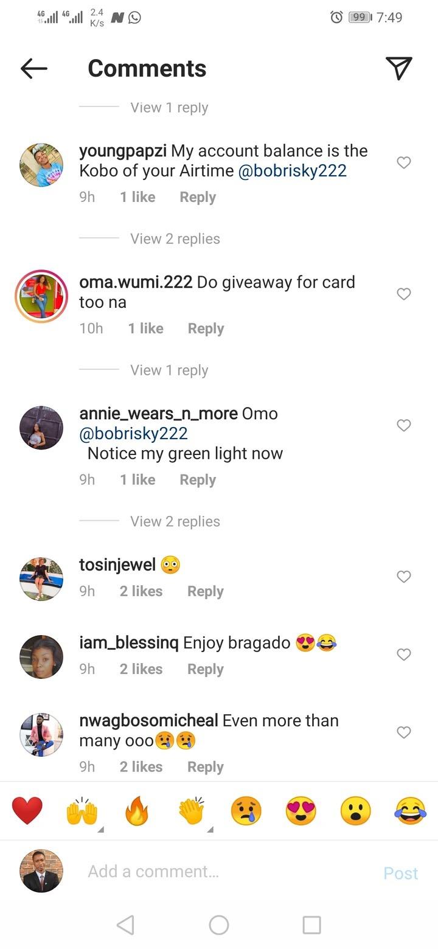The image size is (438, 949).
Task: Insert the heart-eyes emoji in quick bar
Action: coord(301,811)
